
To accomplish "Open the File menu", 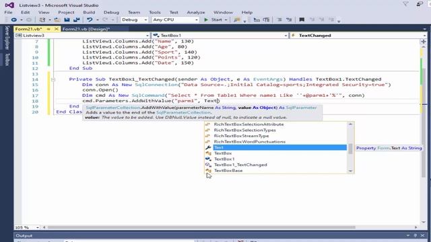I will pyautogui.click(x=8, y=12).
